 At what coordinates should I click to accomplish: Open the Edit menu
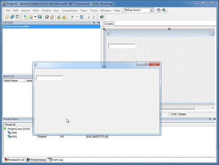click(x=16, y=11)
